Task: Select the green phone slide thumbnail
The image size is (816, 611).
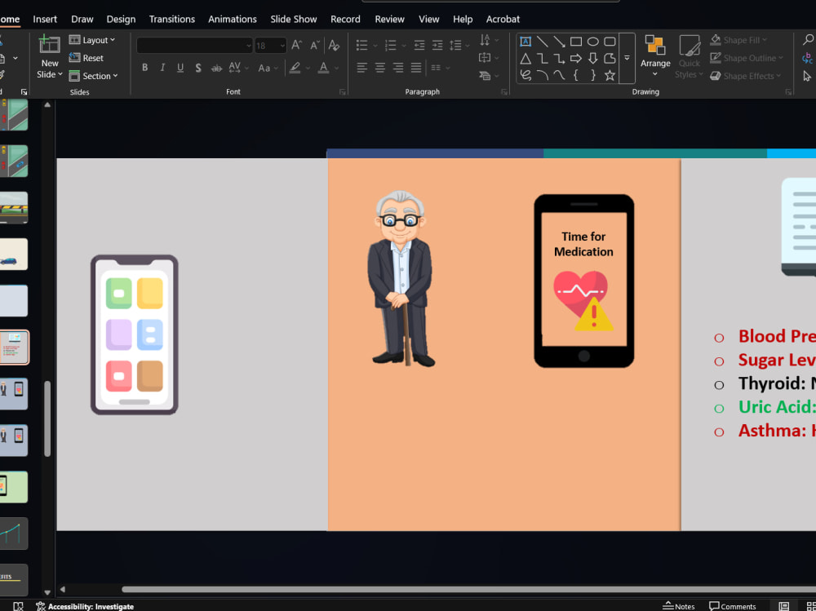Action: pyautogui.click(x=14, y=487)
